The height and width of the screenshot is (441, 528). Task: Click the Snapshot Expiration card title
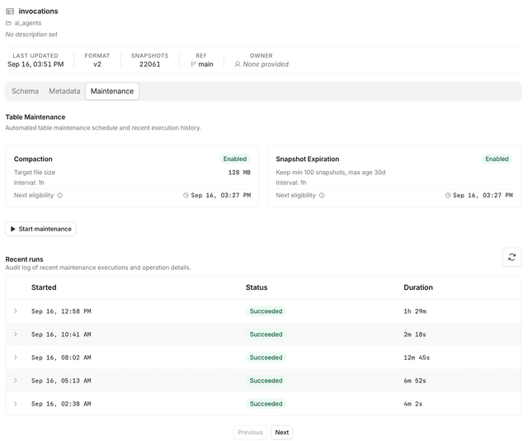pos(308,159)
